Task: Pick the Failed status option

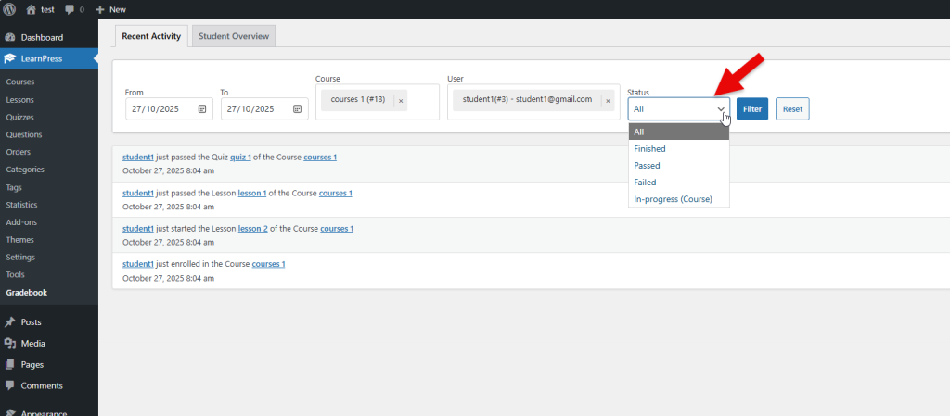Action: coord(645,183)
